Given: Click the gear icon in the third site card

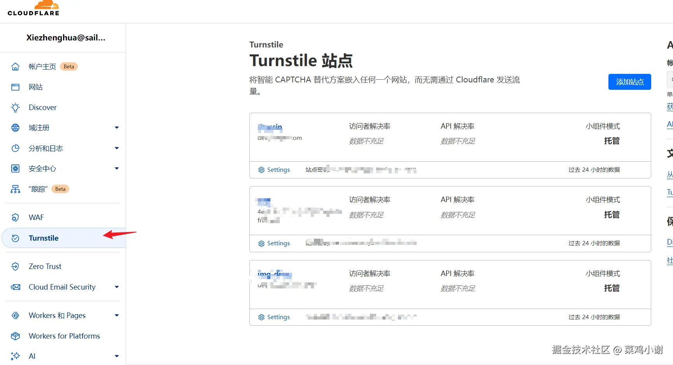Looking at the screenshot, I should pos(261,317).
